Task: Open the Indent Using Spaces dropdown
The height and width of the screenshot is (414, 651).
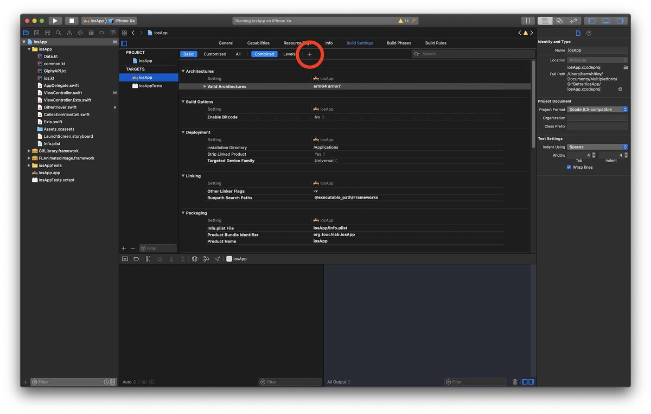Action: point(597,147)
